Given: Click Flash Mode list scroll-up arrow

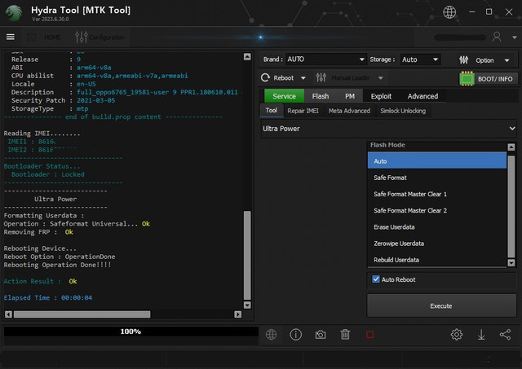Looking at the screenshot, I should pos(511,147).
